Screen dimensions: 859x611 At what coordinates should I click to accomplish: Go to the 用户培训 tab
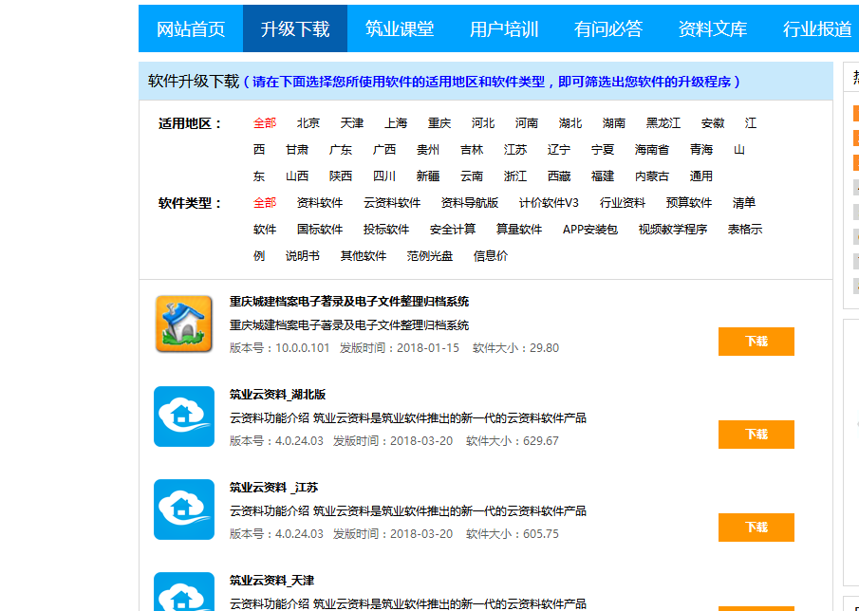(504, 28)
